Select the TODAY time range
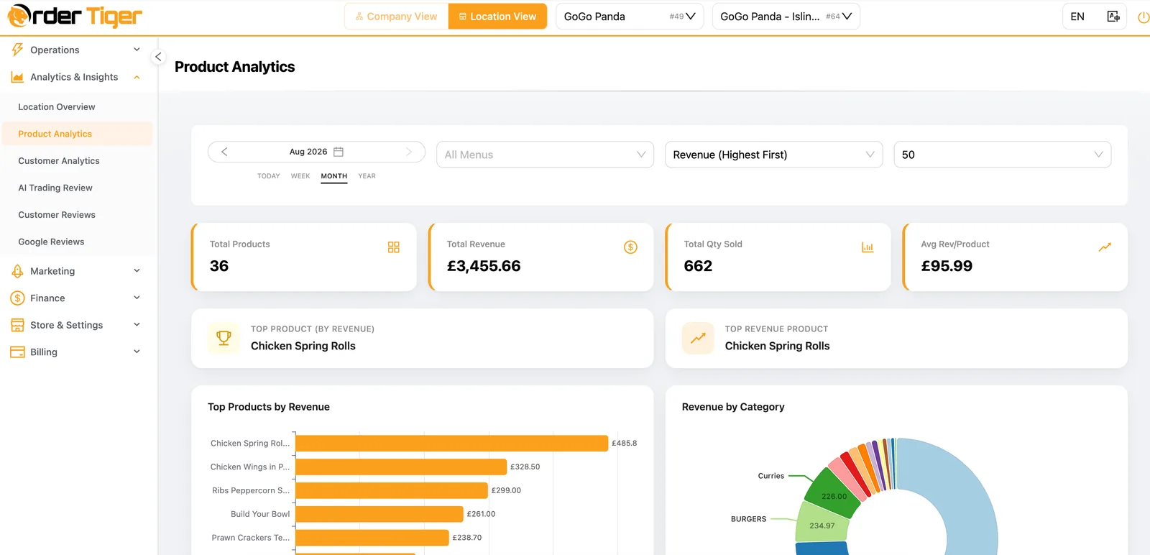Viewport: 1150px width, 555px height. coord(269,176)
